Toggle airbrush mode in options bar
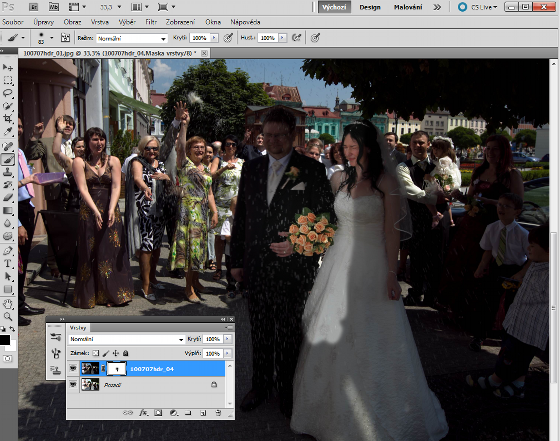560x441 pixels. (296, 38)
